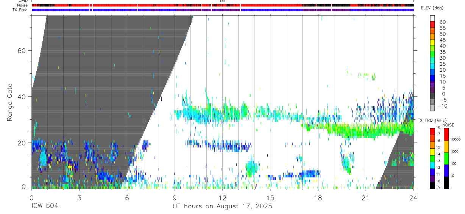Click the 'TX Freq' row label at the top left
The height and width of the screenshot is (214, 465).
click(21, 10)
